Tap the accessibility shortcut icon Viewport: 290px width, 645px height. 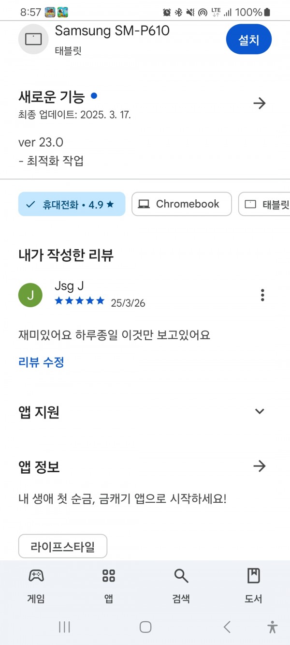point(273,627)
